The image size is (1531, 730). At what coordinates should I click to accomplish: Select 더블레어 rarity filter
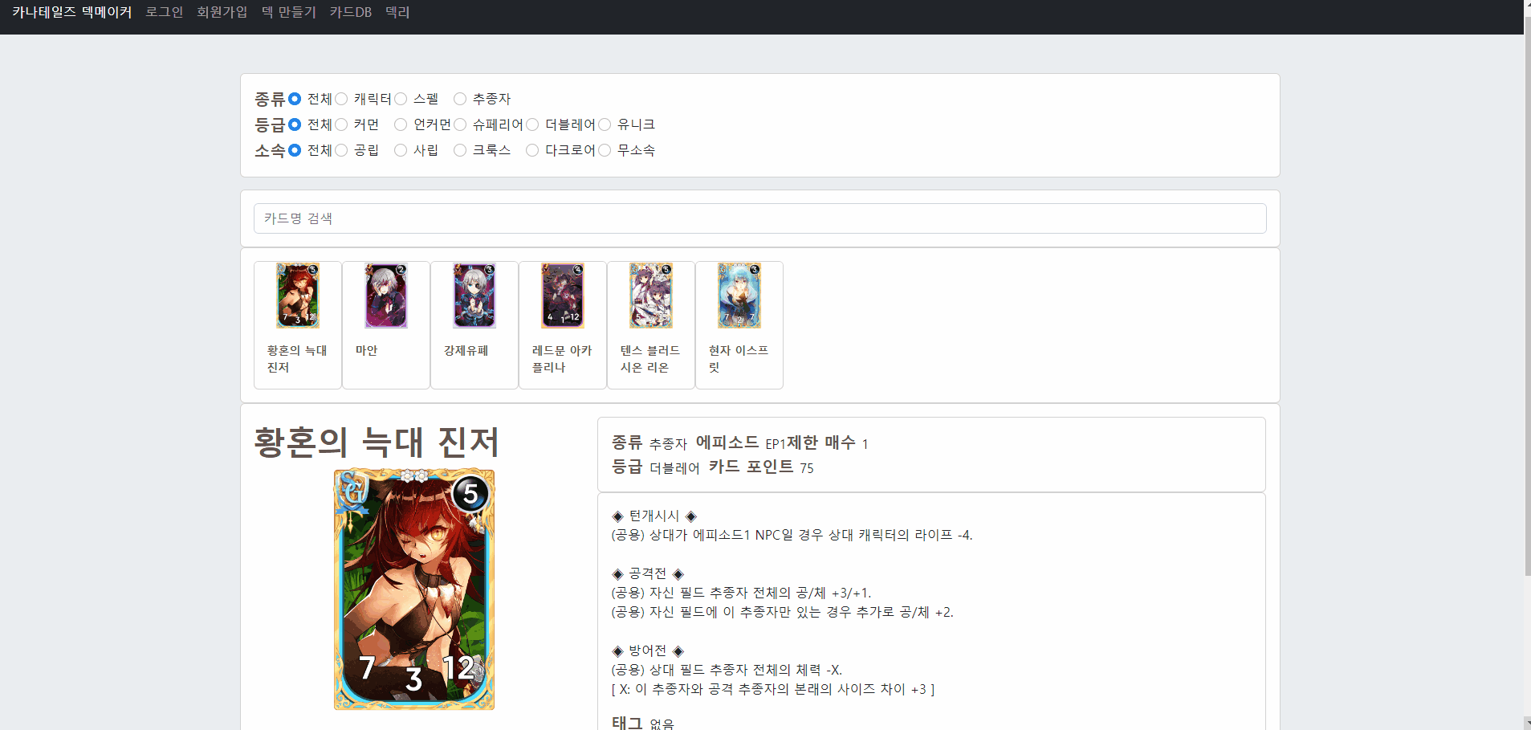tap(531, 124)
